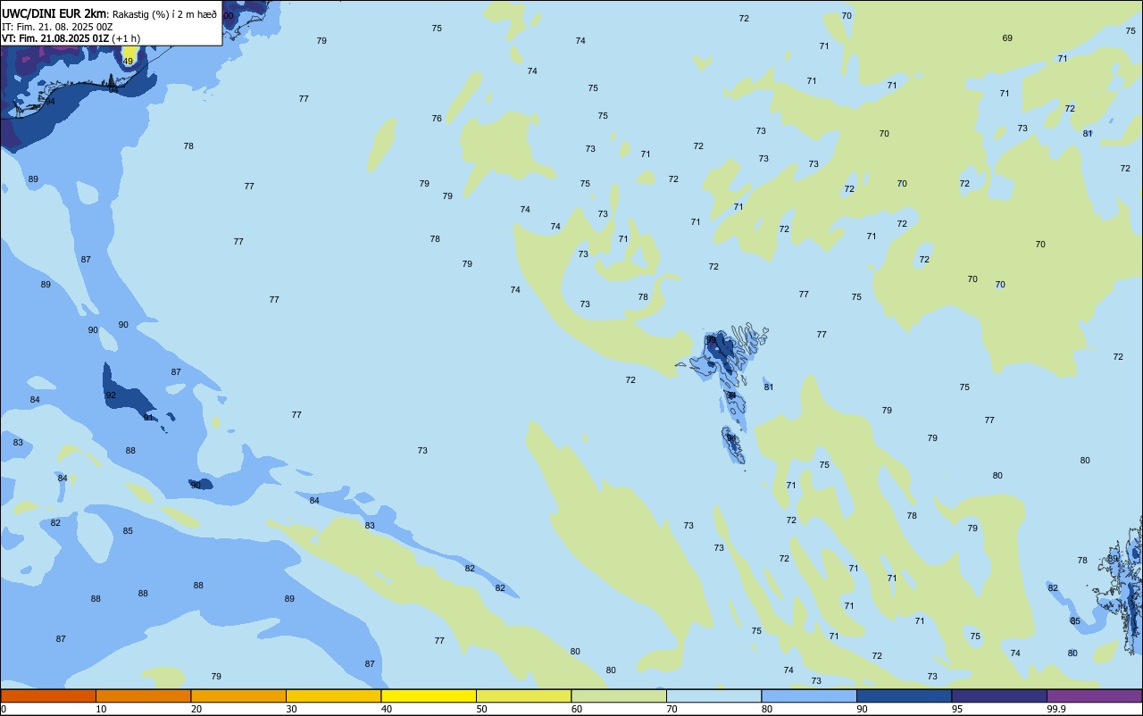Click the humidity value 76 on the map
The image size is (1143, 716).
pos(437,119)
